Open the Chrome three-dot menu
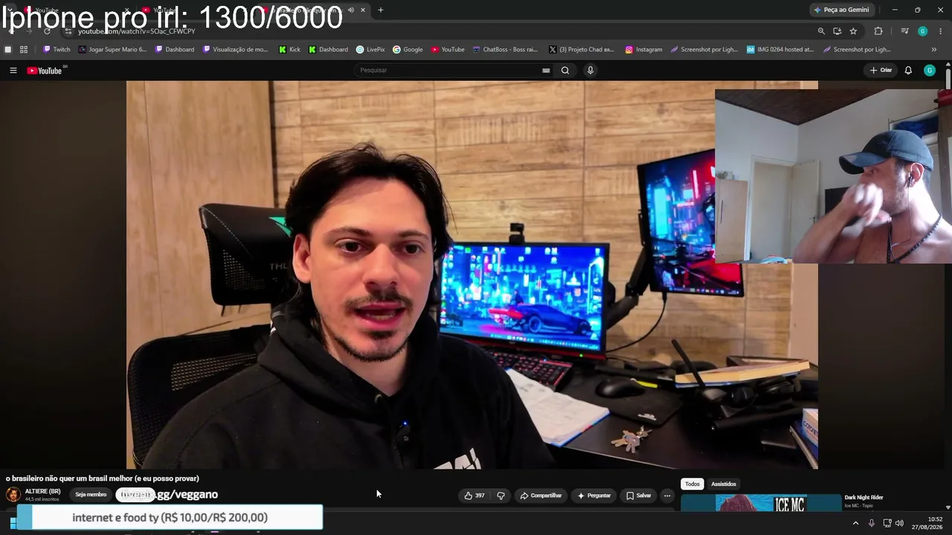This screenshot has width=952, height=535. (x=941, y=31)
